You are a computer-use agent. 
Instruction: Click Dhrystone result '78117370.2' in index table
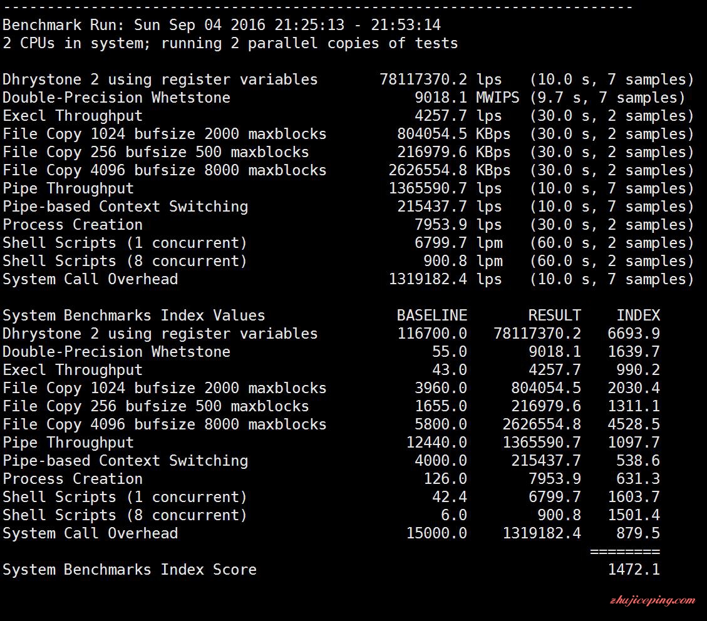click(537, 334)
